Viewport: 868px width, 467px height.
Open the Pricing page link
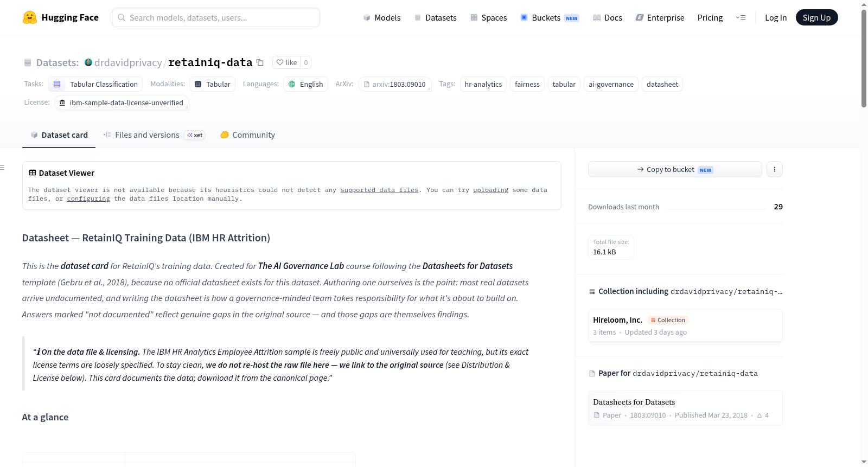click(710, 17)
